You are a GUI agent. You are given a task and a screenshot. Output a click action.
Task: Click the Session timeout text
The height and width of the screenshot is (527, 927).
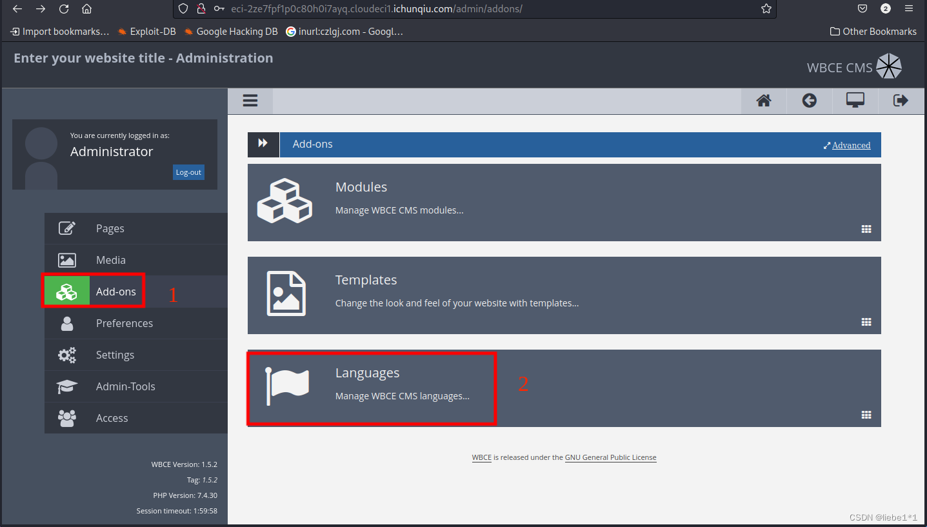pos(177,511)
